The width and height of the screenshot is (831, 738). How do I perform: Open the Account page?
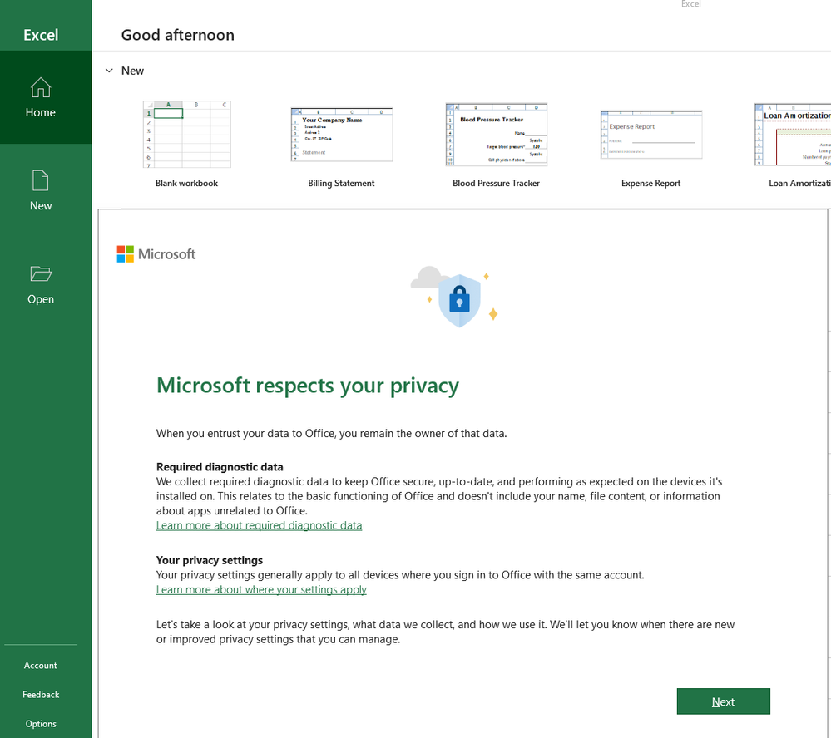(40, 666)
